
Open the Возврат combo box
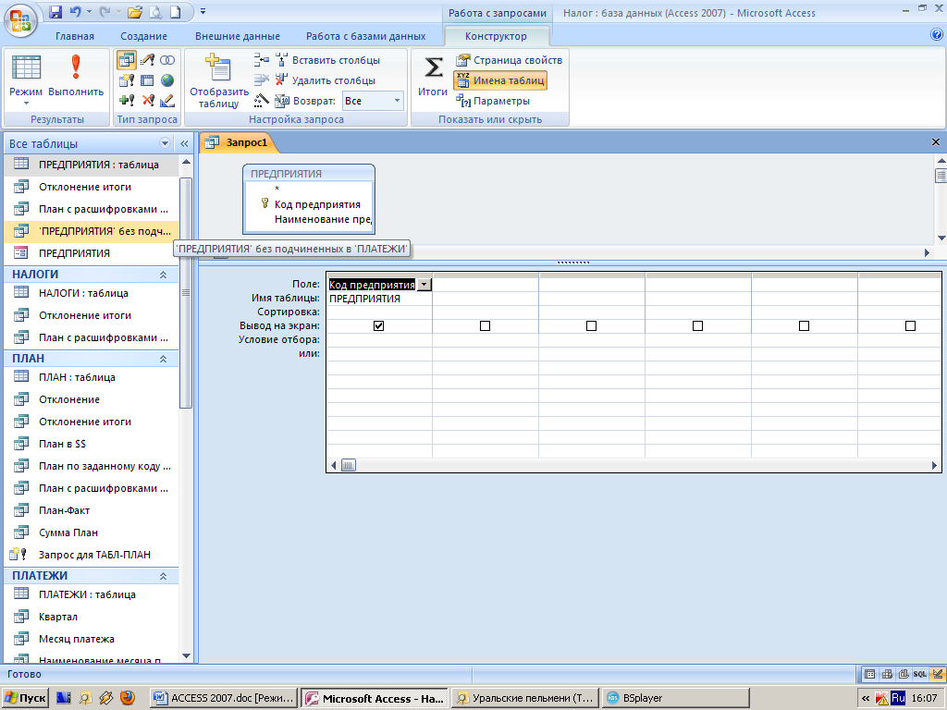(373, 101)
